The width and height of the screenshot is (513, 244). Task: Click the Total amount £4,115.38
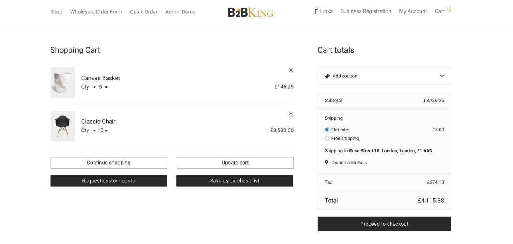431,201
